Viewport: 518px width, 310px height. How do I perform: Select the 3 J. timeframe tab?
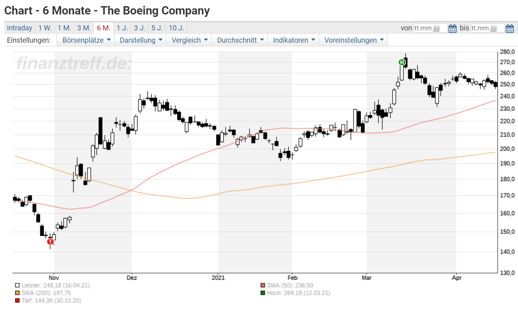(139, 28)
